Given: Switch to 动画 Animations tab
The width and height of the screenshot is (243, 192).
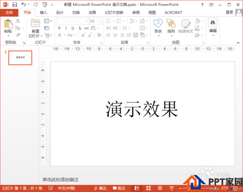Looking at the screenshot, I should pyautogui.click(x=92, y=13).
